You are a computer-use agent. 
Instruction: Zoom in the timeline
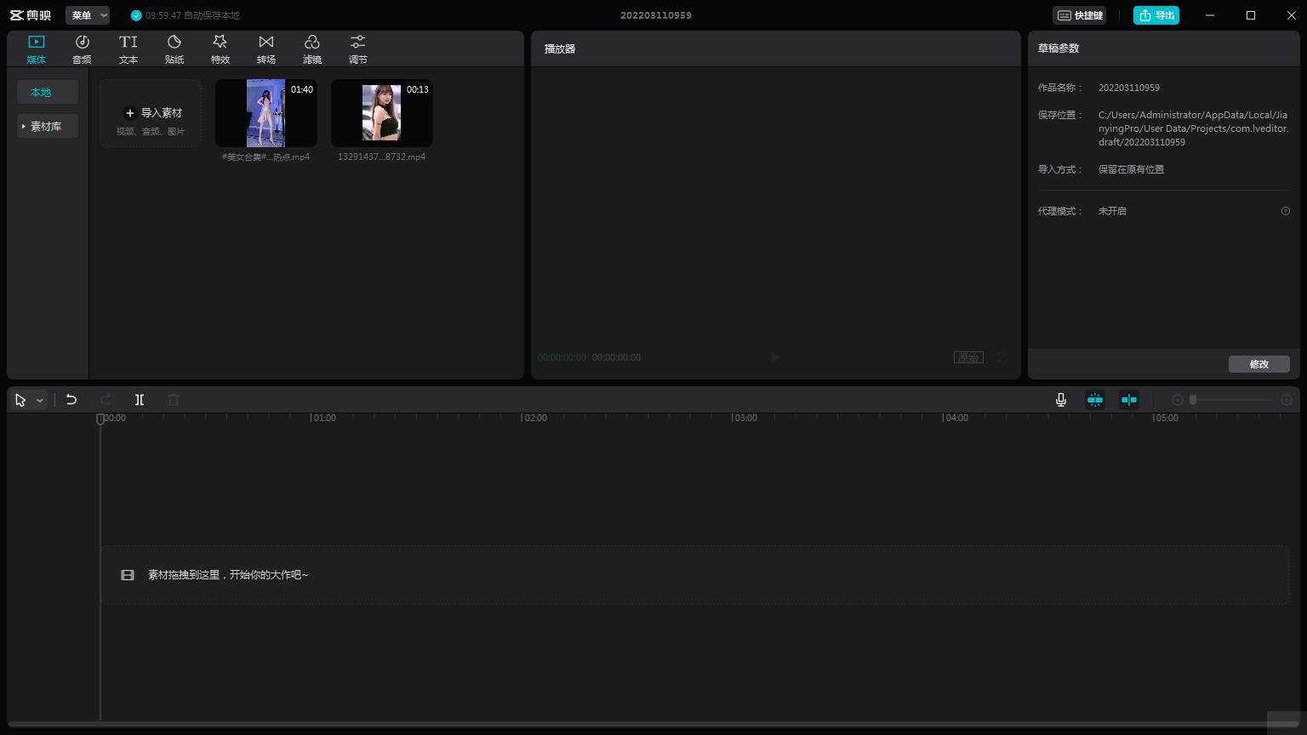1287,400
